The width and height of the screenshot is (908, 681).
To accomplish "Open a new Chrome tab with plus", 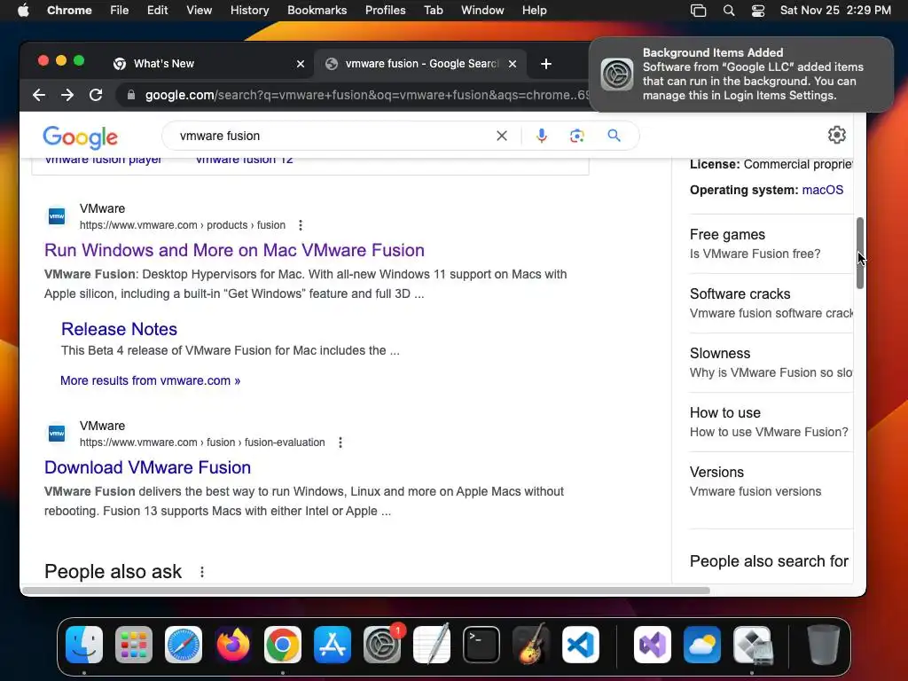I will 545,64.
